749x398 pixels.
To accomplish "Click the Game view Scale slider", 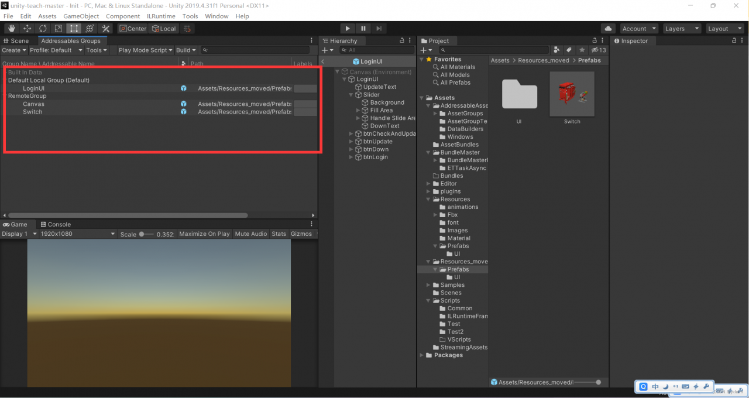I will (146, 234).
